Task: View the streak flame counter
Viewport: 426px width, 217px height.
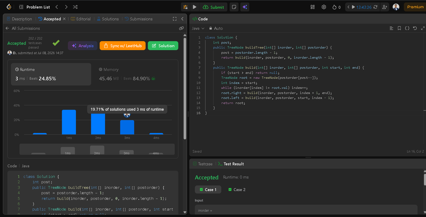Action: click(x=337, y=7)
